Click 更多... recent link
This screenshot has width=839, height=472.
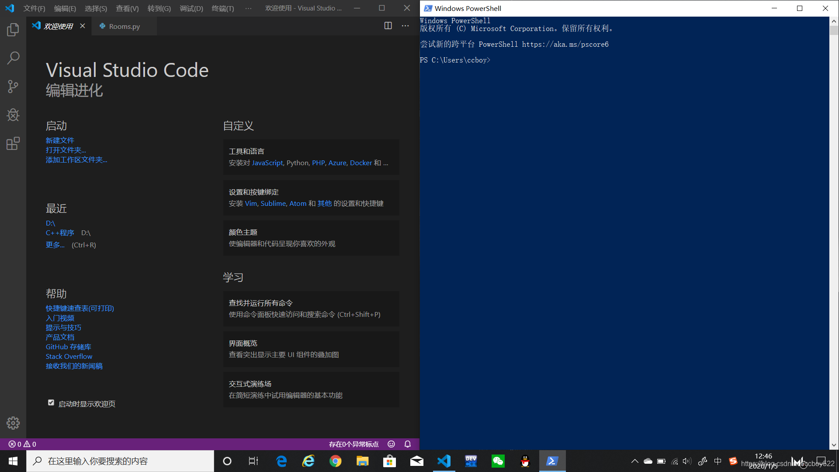[x=55, y=245]
